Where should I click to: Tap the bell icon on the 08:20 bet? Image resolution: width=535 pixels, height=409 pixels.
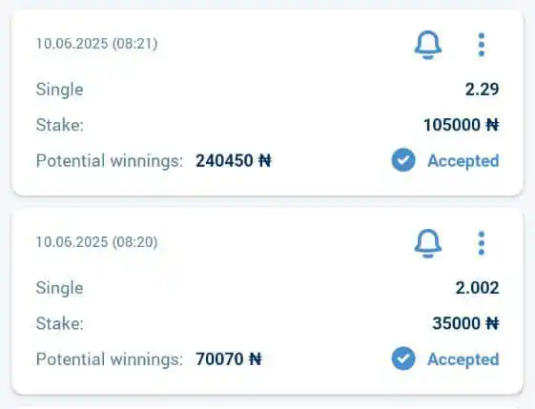pyautogui.click(x=428, y=243)
